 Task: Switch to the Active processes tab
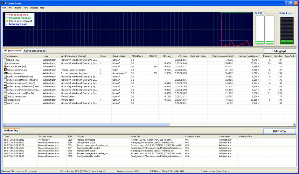tap(35, 51)
